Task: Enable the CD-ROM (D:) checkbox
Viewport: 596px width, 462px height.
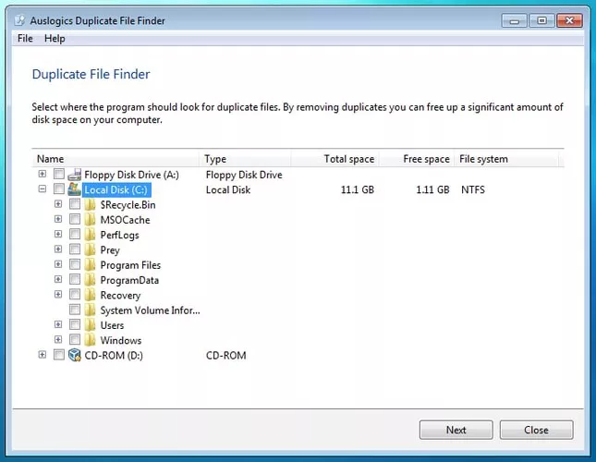Action: 59,356
